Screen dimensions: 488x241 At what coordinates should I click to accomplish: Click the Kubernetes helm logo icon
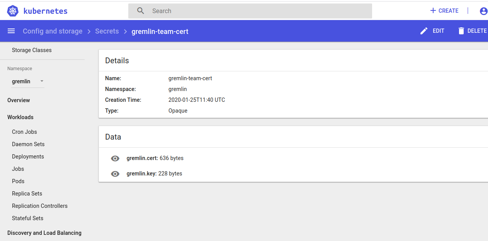13,11
